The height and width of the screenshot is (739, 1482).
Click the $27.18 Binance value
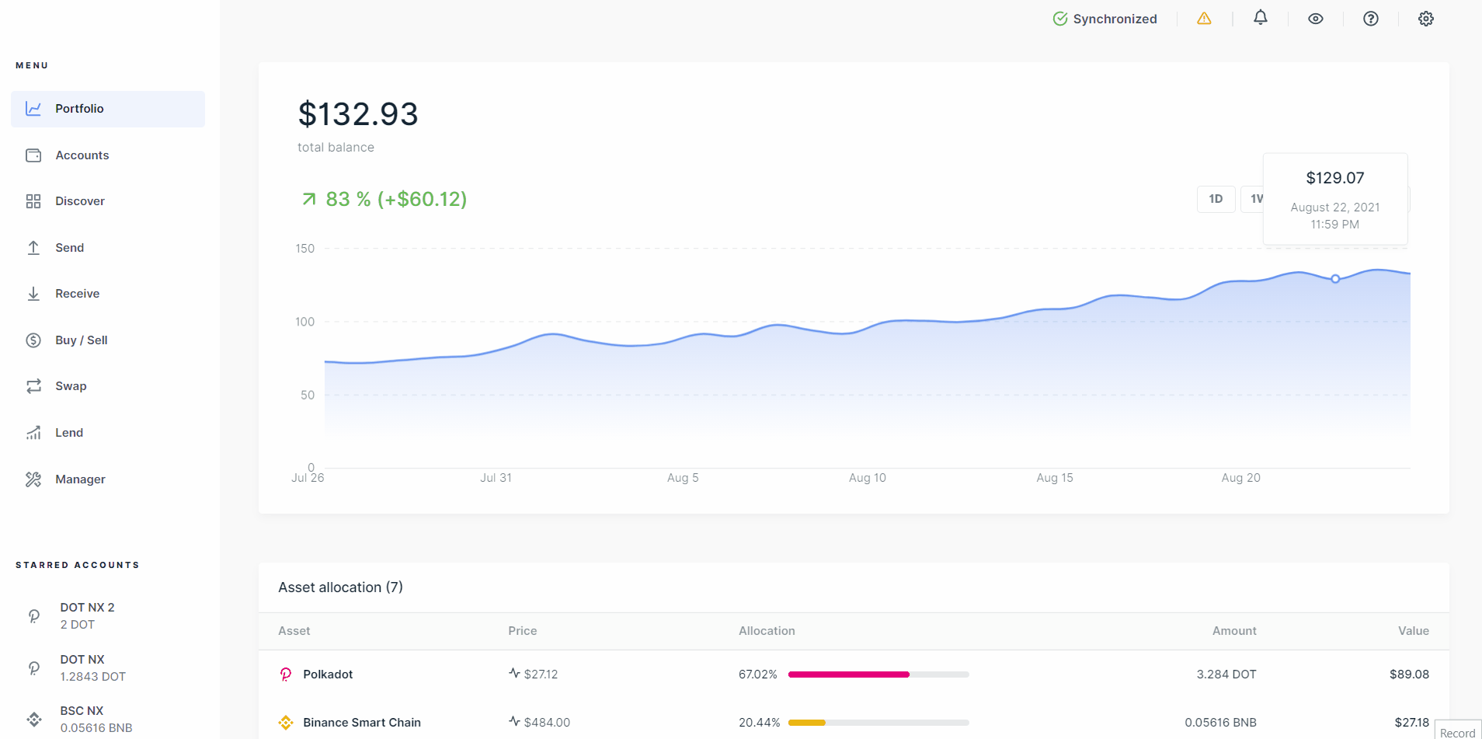click(1411, 723)
